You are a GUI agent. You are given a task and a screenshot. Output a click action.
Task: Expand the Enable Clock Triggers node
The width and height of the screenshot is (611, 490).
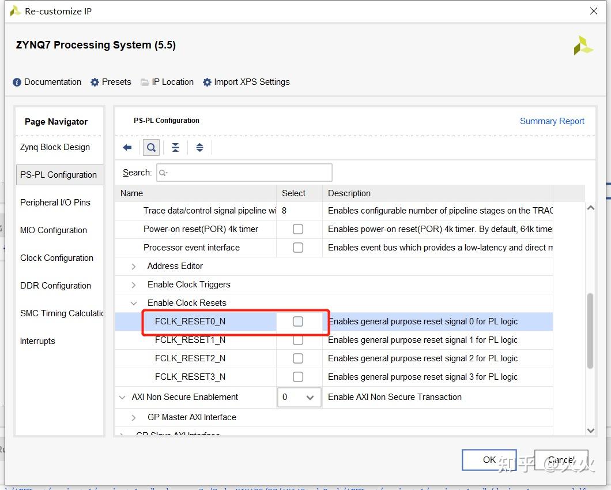pyautogui.click(x=134, y=285)
